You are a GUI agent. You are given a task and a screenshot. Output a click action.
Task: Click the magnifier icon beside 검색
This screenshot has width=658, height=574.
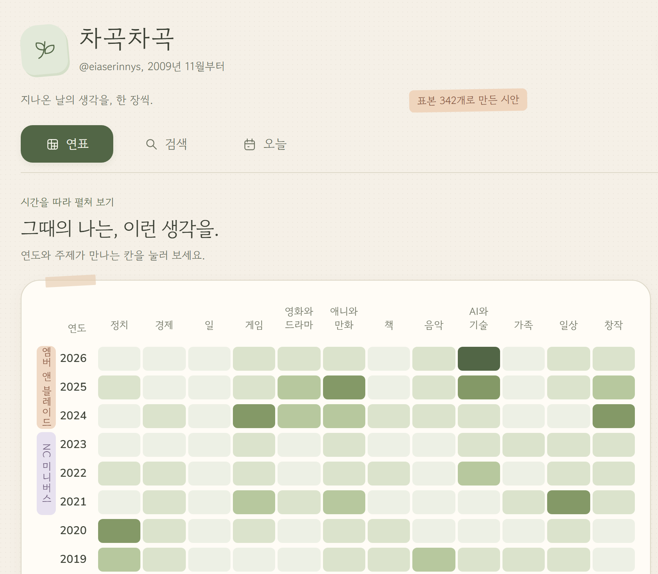pos(151,144)
